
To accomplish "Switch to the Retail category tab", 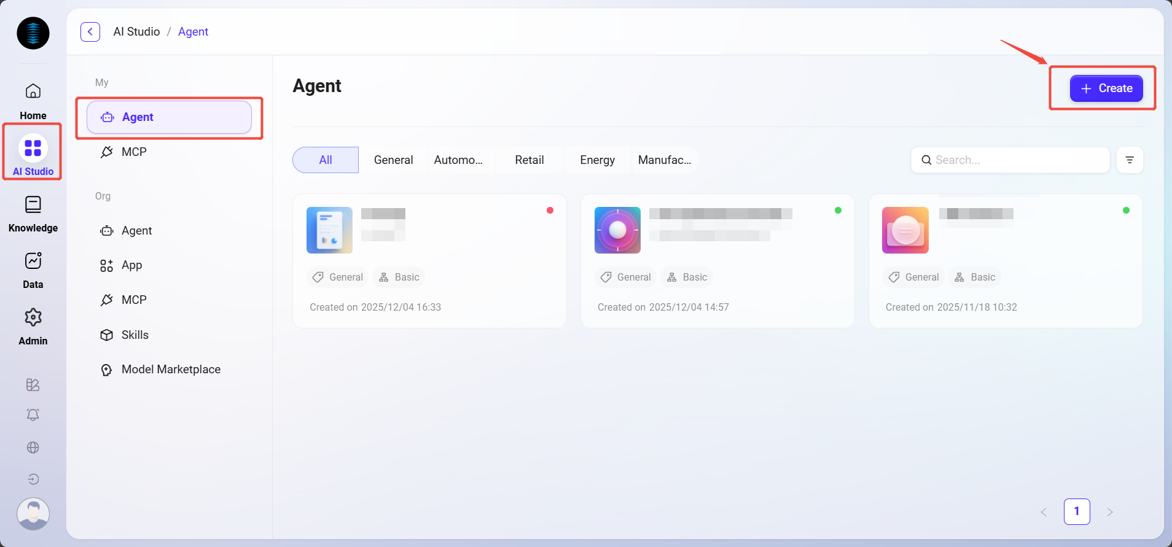I will coord(529,160).
